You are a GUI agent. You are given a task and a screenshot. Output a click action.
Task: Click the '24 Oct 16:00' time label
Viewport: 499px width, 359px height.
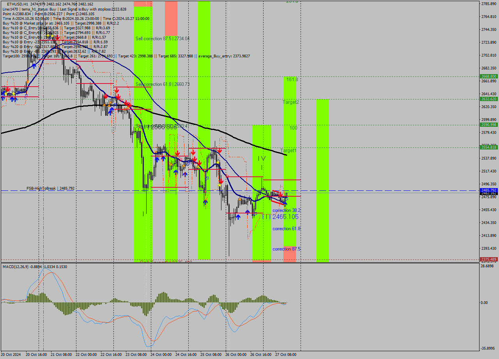click(186, 354)
